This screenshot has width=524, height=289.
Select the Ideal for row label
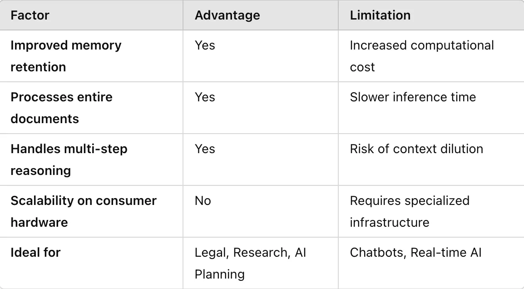coord(35,252)
